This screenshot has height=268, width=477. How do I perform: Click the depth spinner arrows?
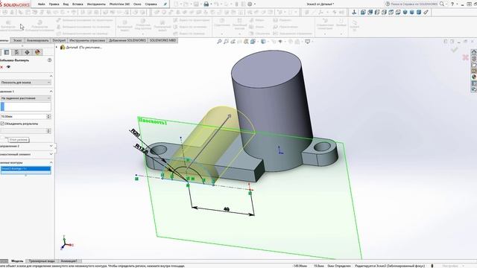tap(48, 116)
